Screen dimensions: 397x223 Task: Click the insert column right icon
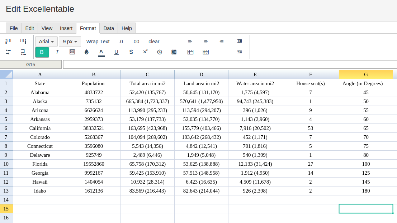pos(23,41)
